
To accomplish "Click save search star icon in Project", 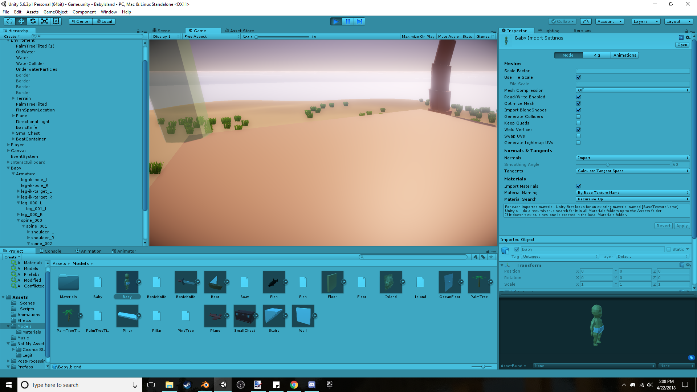I will click(x=491, y=257).
